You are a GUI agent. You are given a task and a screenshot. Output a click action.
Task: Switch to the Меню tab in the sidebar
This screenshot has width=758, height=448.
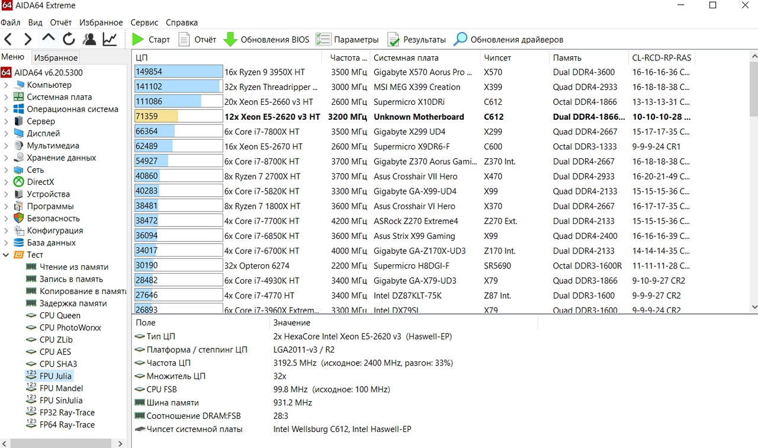click(x=13, y=57)
